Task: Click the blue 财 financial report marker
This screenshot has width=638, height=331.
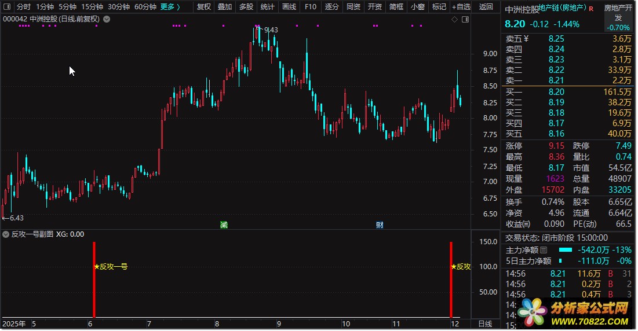Action: (380, 225)
